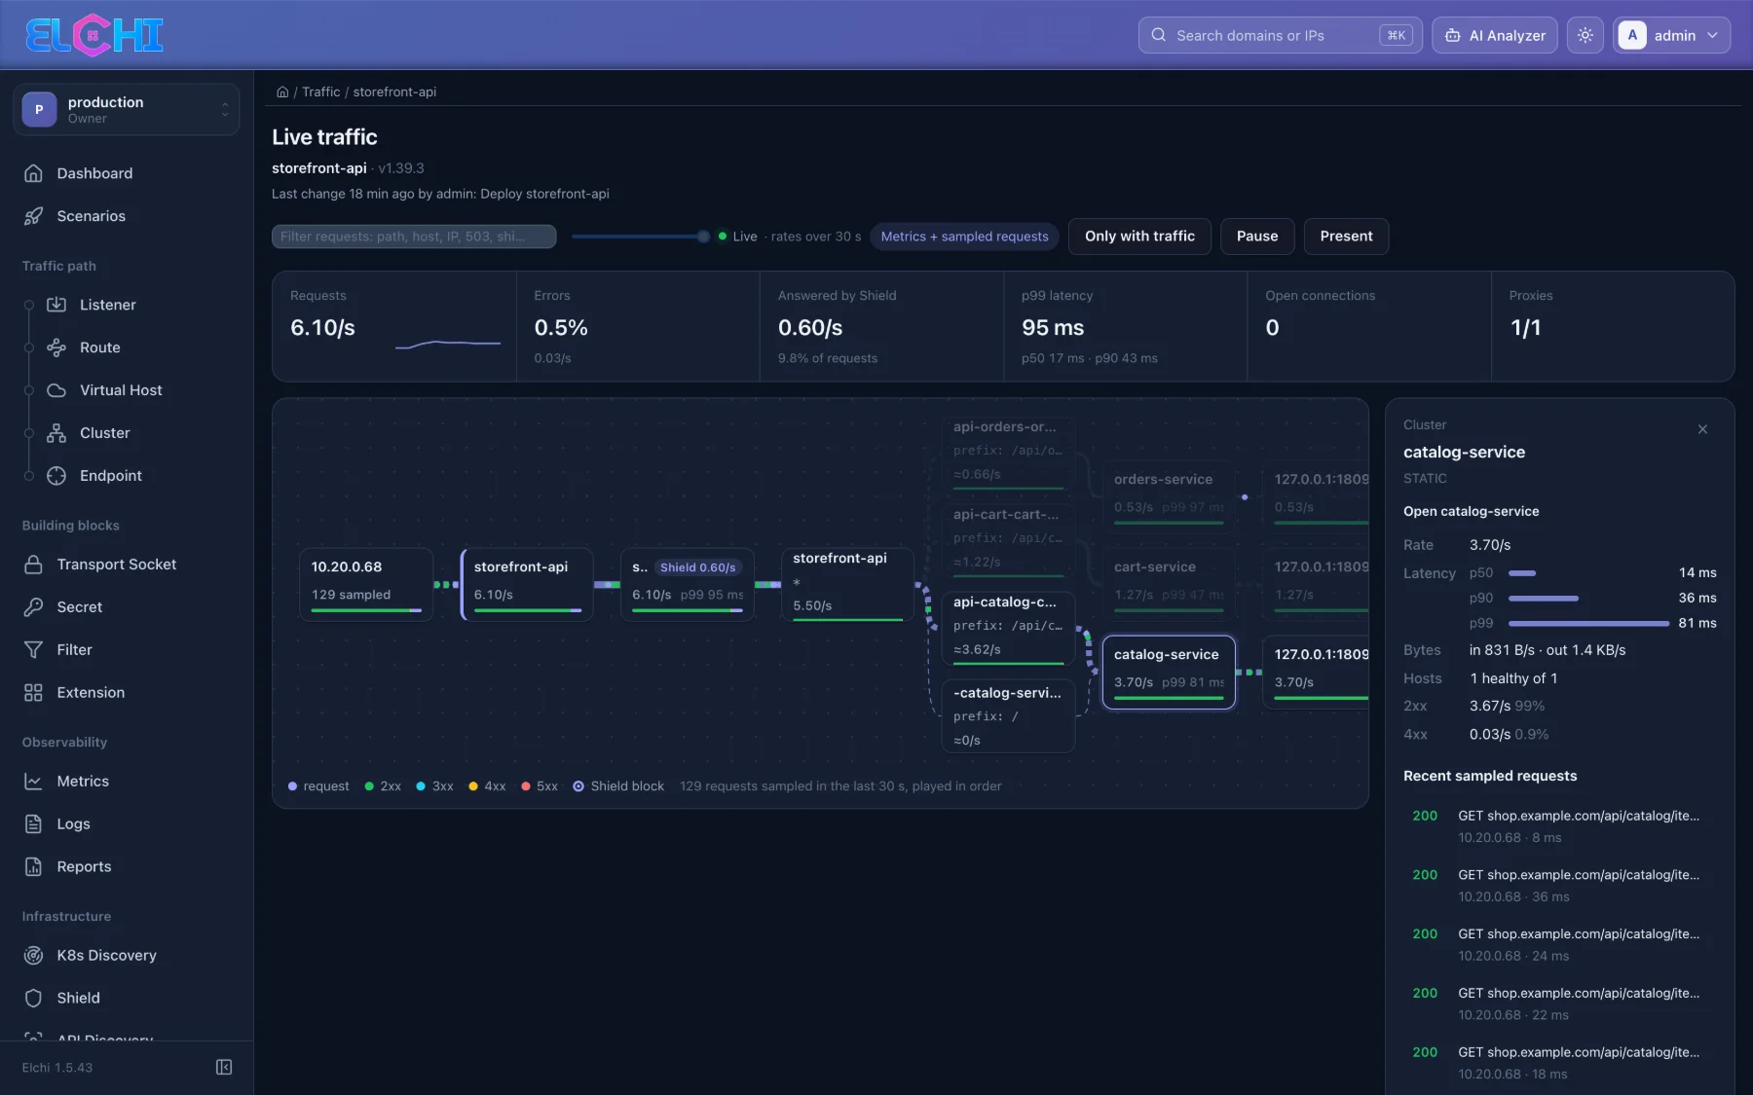Image resolution: width=1753 pixels, height=1095 pixels.
Task: Close the catalog-service details panel
Action: pos(1702,429)
